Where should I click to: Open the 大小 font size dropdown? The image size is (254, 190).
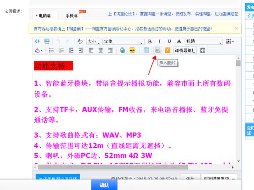94,41
